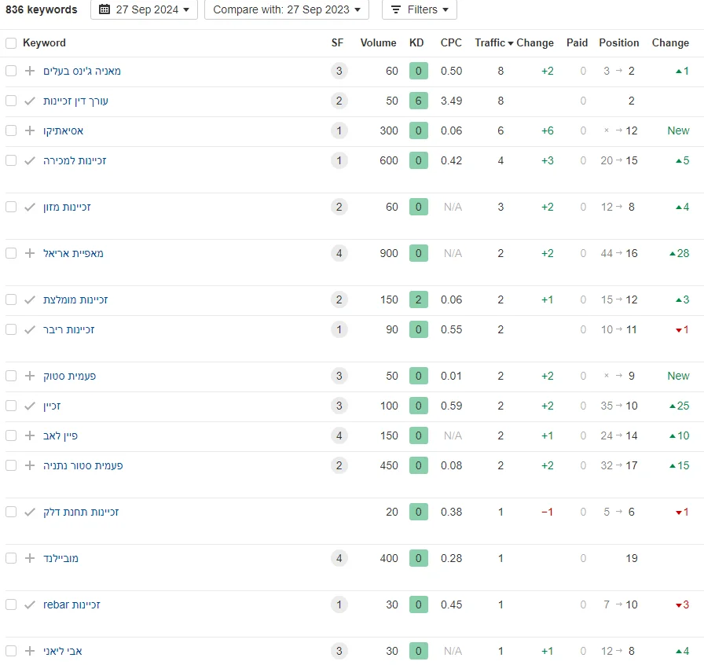
Task: Sort by Keyword column header
Action: coord(44,42)
